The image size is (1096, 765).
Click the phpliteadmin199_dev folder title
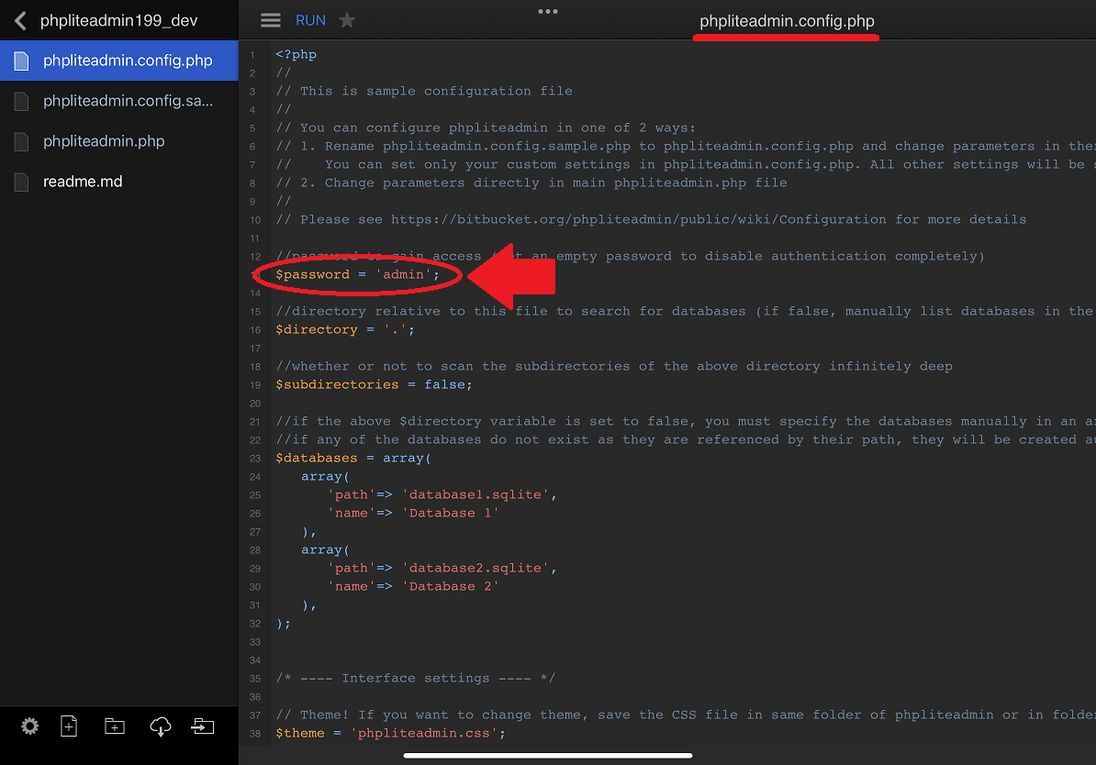(x=118, y=21)
